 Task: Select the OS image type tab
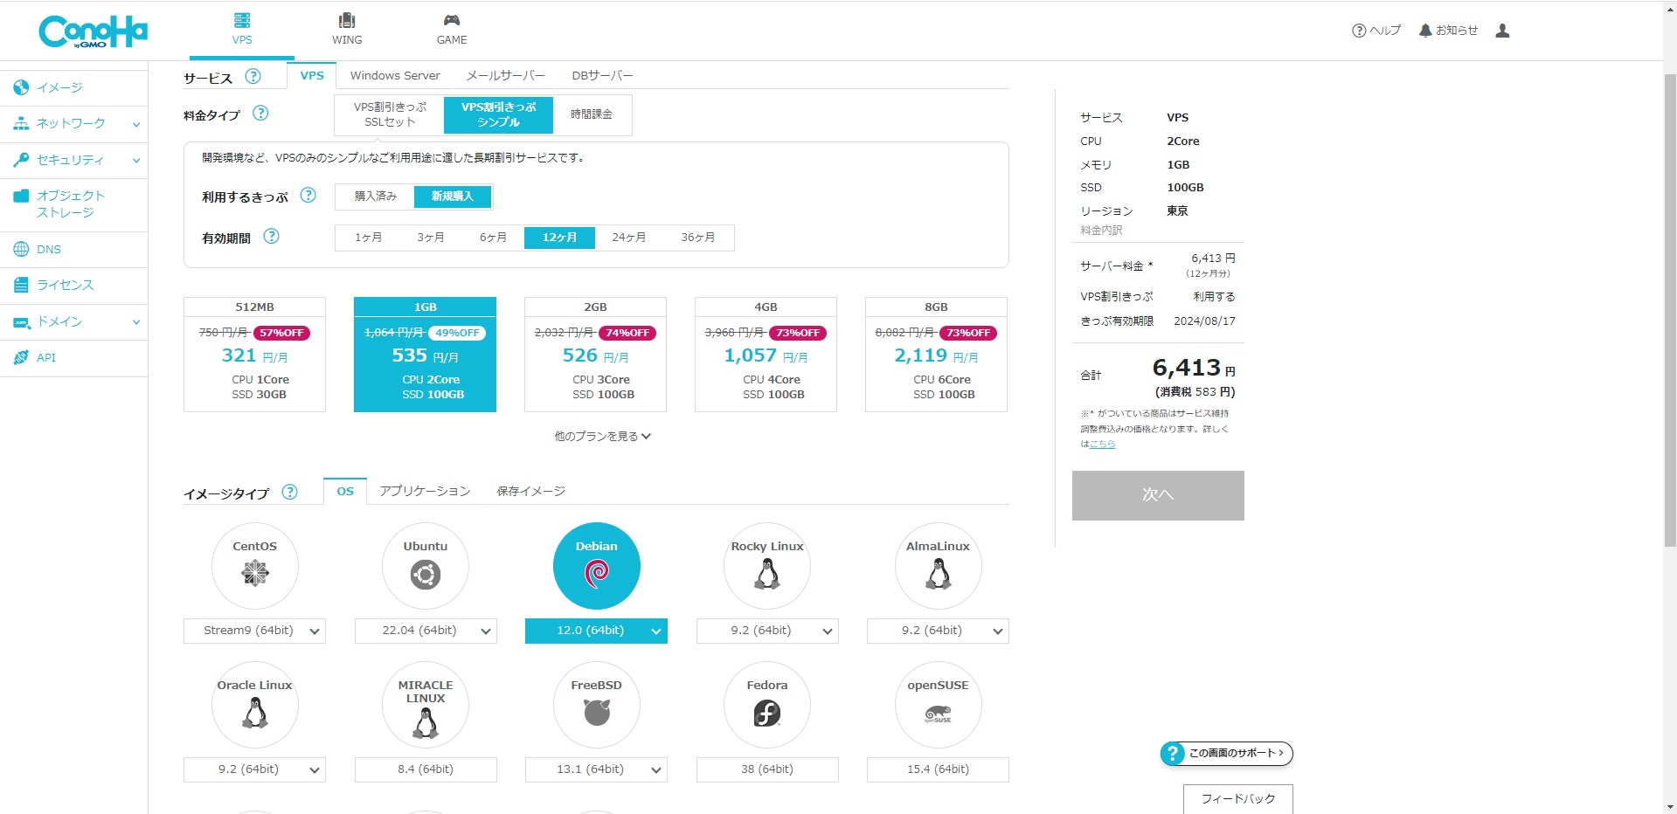pos(345,492)
